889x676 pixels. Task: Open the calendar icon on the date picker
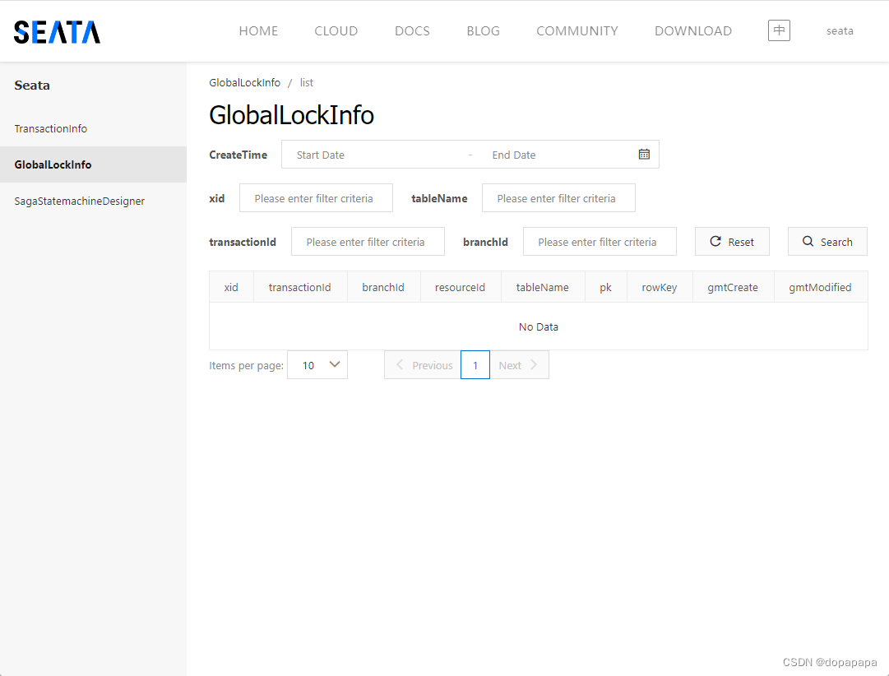click(x=644, y=154)
